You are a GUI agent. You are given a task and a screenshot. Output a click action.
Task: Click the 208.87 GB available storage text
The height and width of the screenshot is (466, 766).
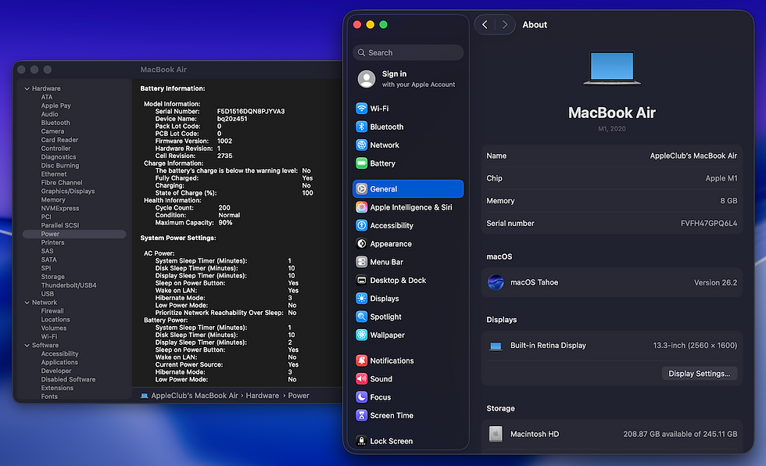680,434
